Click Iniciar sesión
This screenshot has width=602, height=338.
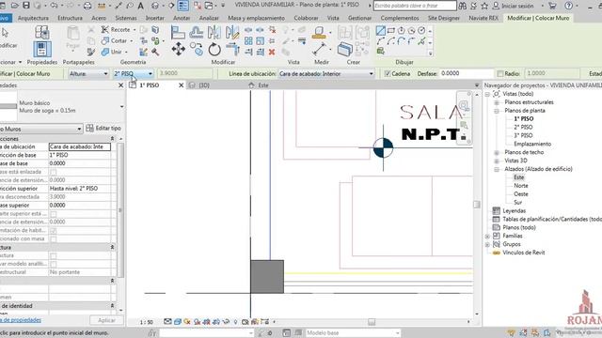[x=517, y=6]
